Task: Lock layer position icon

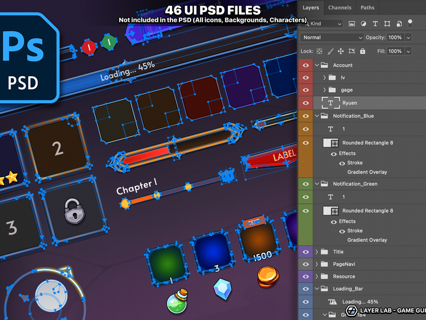Action: 341,51
